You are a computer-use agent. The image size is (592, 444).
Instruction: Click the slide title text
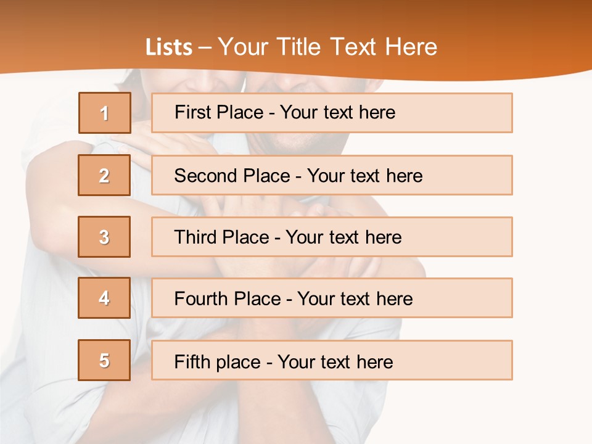(291, 47)
